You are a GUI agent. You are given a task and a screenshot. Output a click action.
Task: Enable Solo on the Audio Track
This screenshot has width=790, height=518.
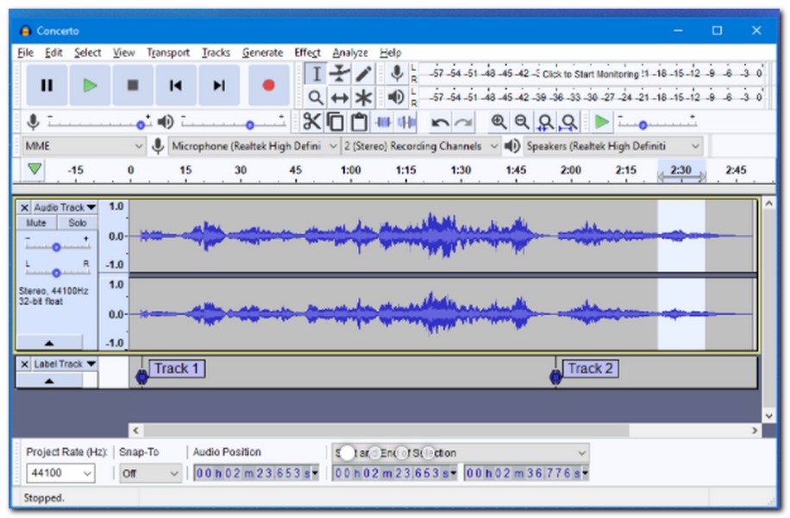click(x=77, y=223)
